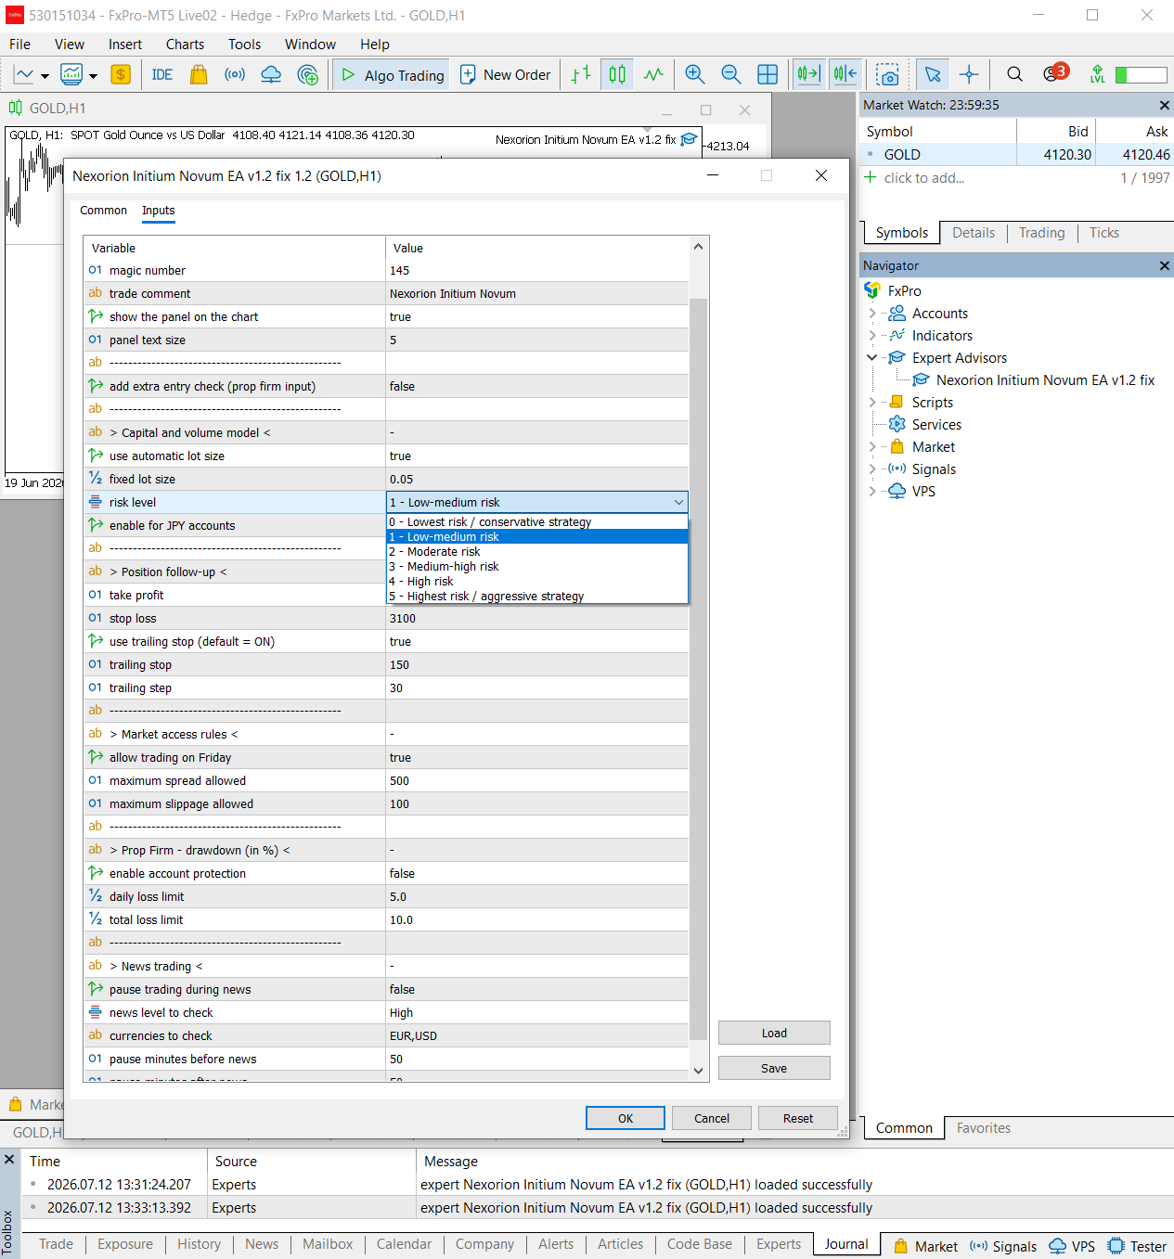Screen dimensions: 1174x1259
Task: Open the Charts menu
Action: (185, 45)
